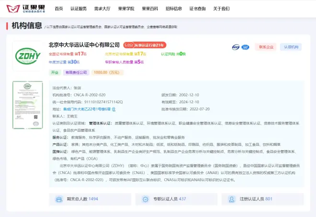Viewport: 316px width, 217px height.
Task: Click the 产品认证 category label
Action: point(60,145)
